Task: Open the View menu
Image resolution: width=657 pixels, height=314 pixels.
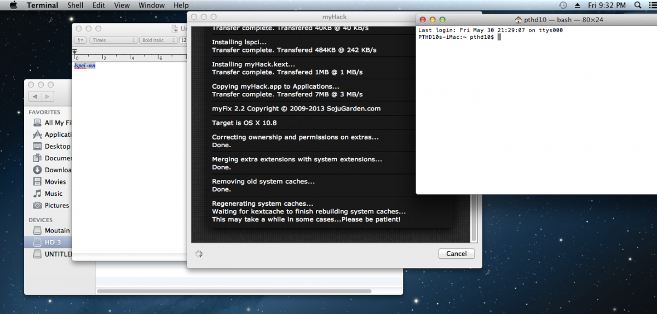Action: point(122,5)
